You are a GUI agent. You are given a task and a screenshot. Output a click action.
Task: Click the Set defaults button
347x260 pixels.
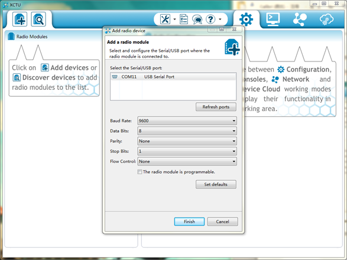pyautogui.click(x=216, y=184)
